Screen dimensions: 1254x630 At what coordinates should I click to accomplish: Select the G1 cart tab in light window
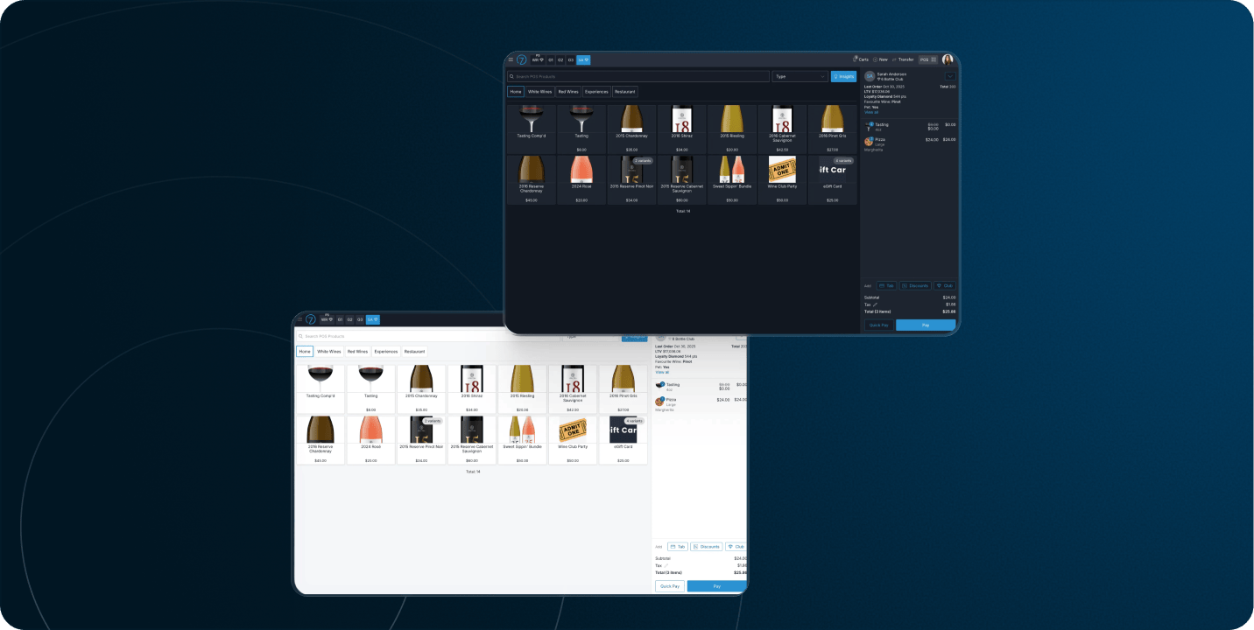341,319
